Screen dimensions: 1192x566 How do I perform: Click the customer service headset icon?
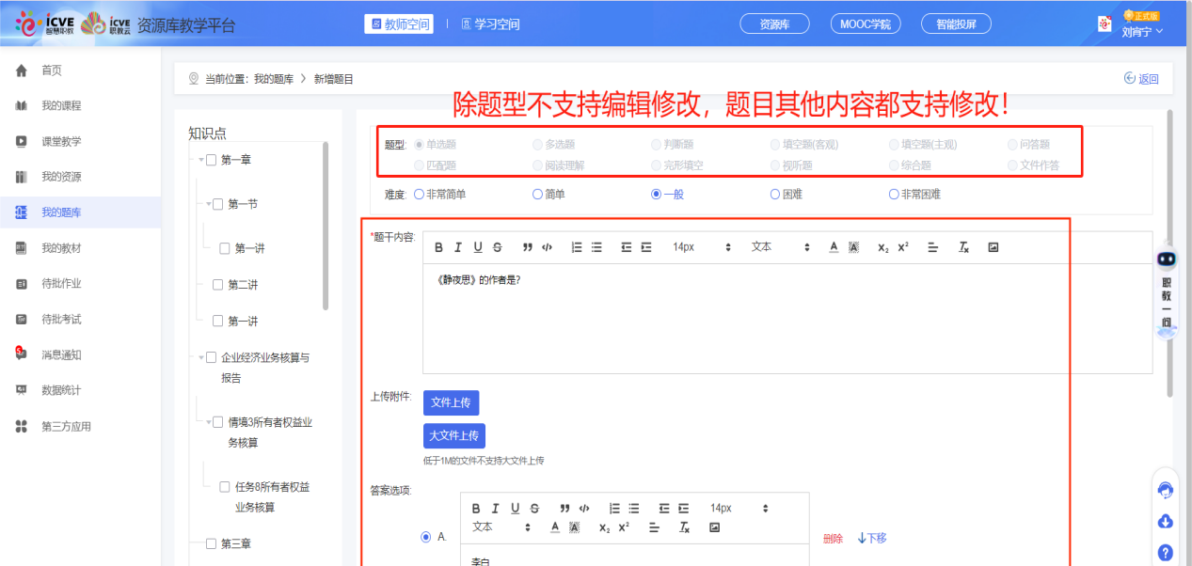coord(1166,491)
